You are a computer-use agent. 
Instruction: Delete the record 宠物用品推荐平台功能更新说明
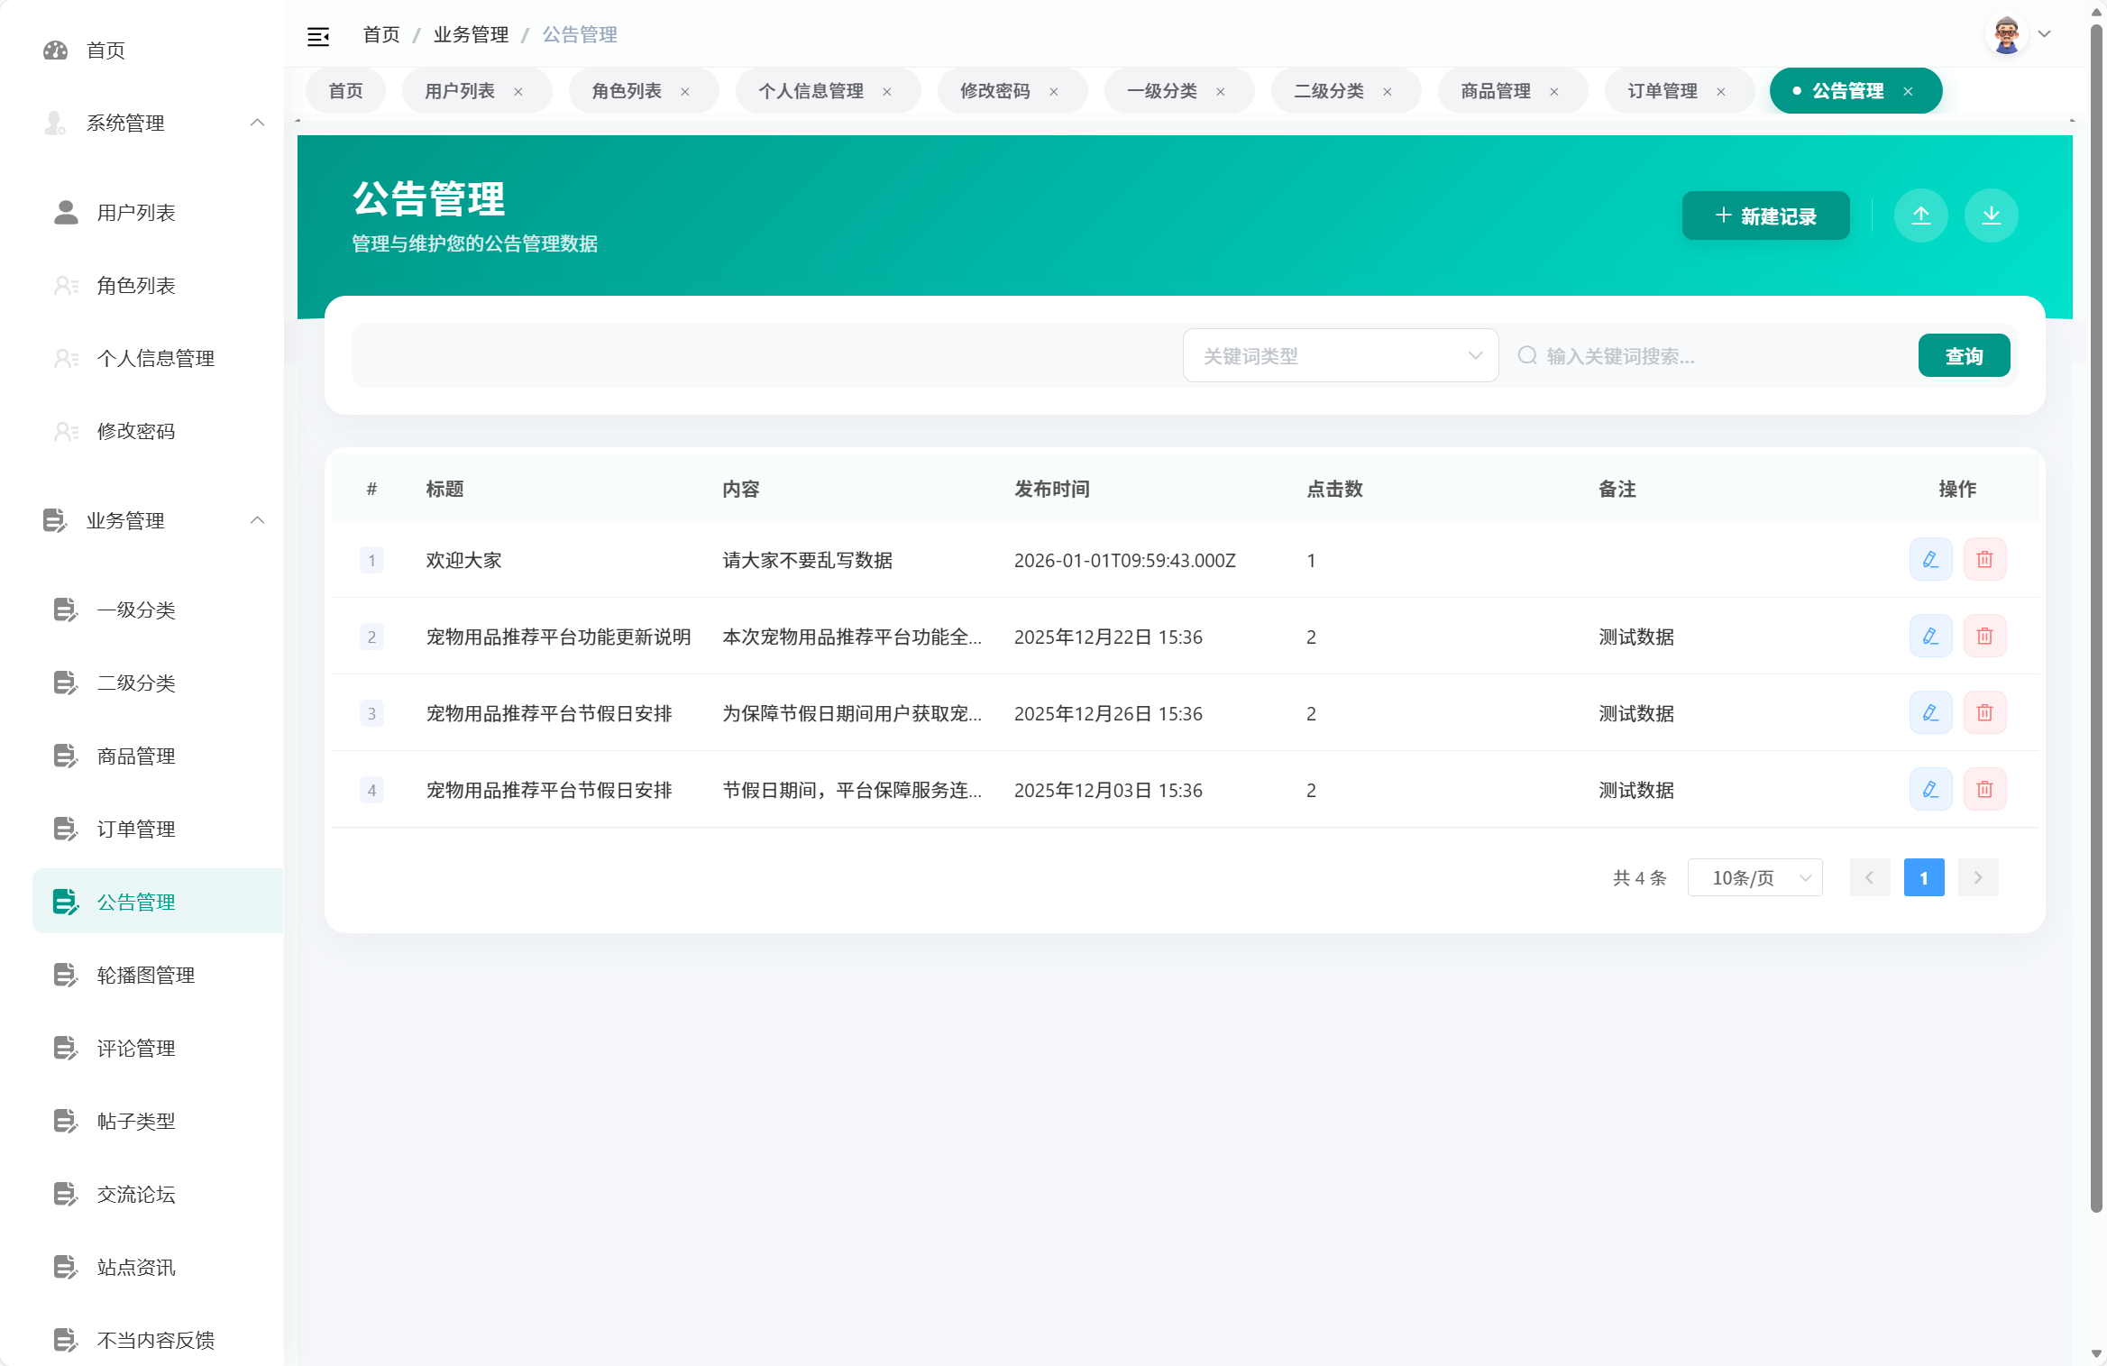1984,636
